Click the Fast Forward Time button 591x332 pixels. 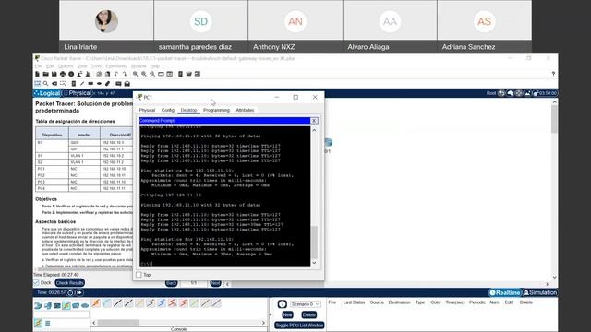tap(79, 292)
